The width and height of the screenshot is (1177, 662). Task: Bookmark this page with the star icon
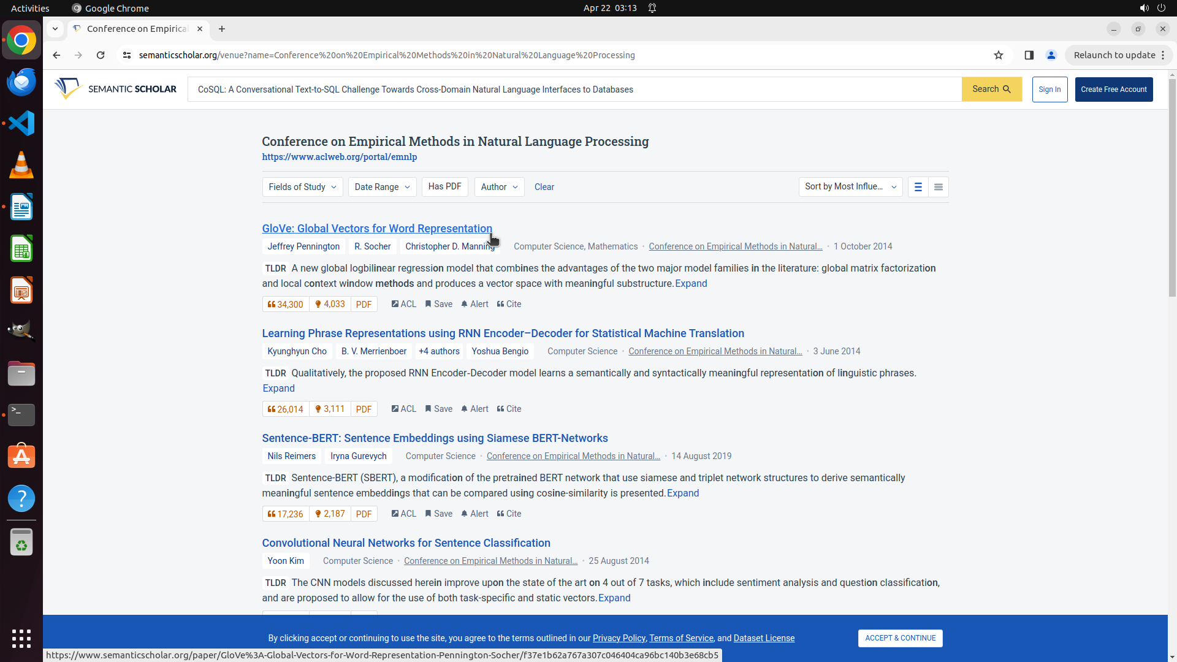pyautogui.click(x=998, y=55)
